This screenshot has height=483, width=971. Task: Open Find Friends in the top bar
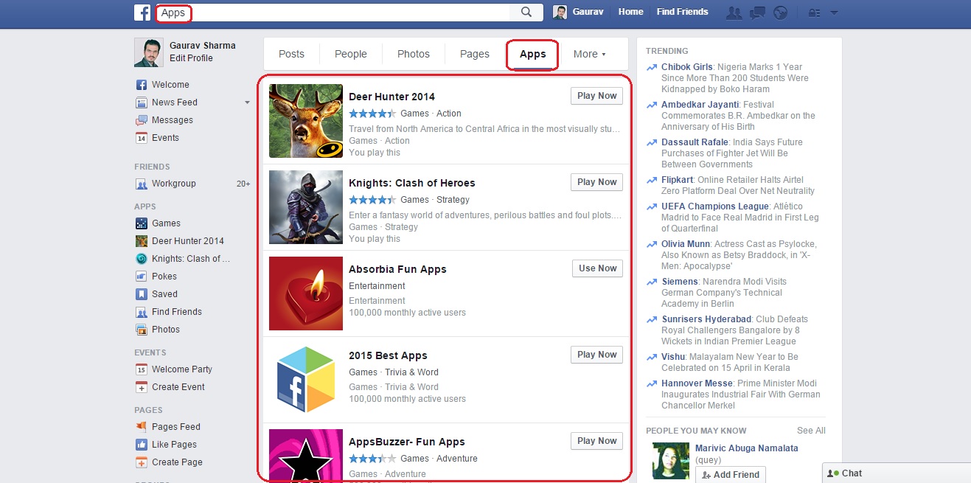coord(682,12)
